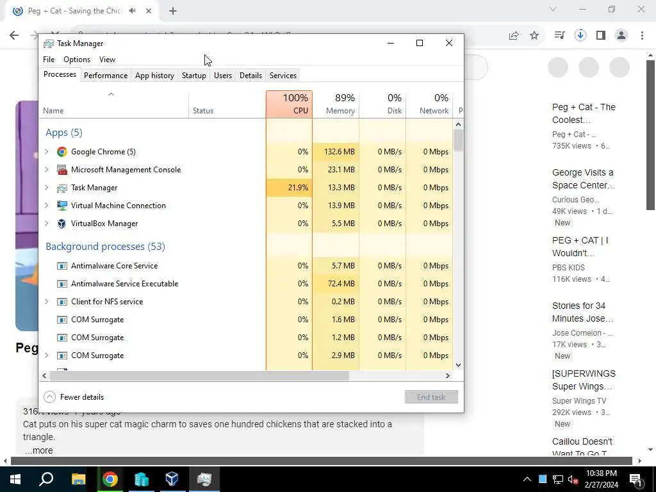Viewport: 656px width, 492px height.
Task: Click the Antimalware Core Service icon
Action: [62, 266]
